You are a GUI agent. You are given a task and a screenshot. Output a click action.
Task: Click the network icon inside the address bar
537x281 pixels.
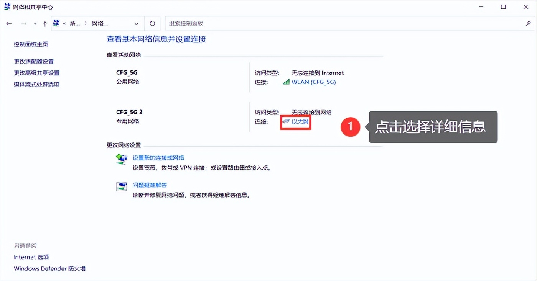pyautogui.click(x=56, y=23)
